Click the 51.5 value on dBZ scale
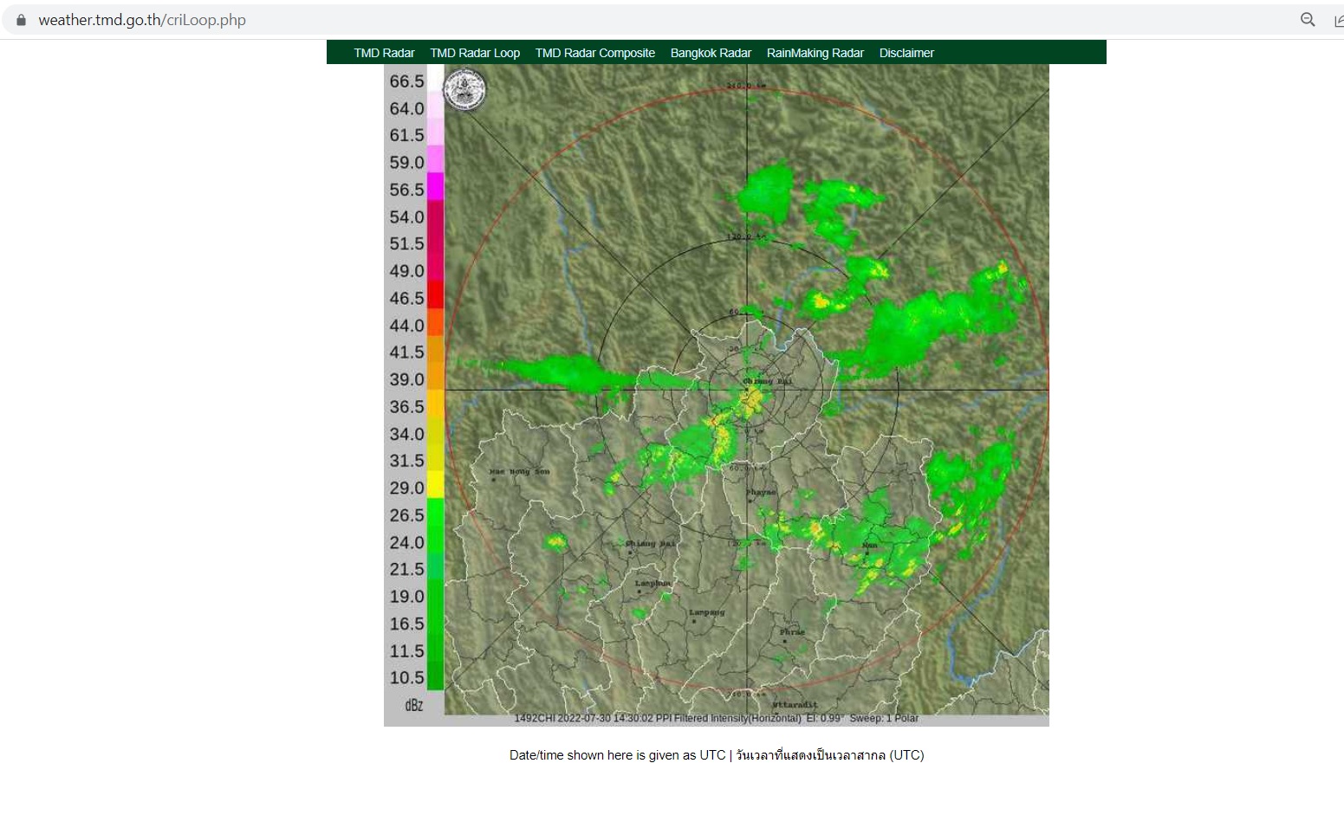The width and height of the screenshot is (1344, 815). (406, 243)
